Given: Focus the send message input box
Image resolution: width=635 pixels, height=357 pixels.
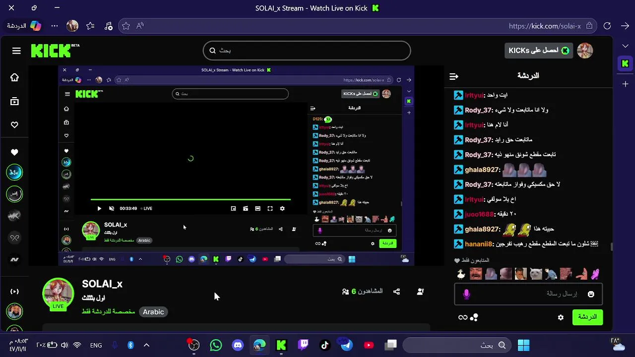Looking at the screenshot, I should click(x=528, y=294).
